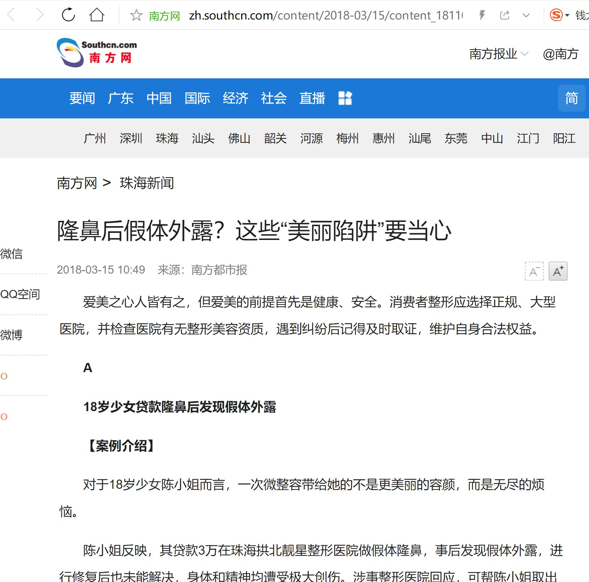Image resolution: width=589 pixels, height=582 pixels.
Task: Open @南方 link in header
Action: 561,54
